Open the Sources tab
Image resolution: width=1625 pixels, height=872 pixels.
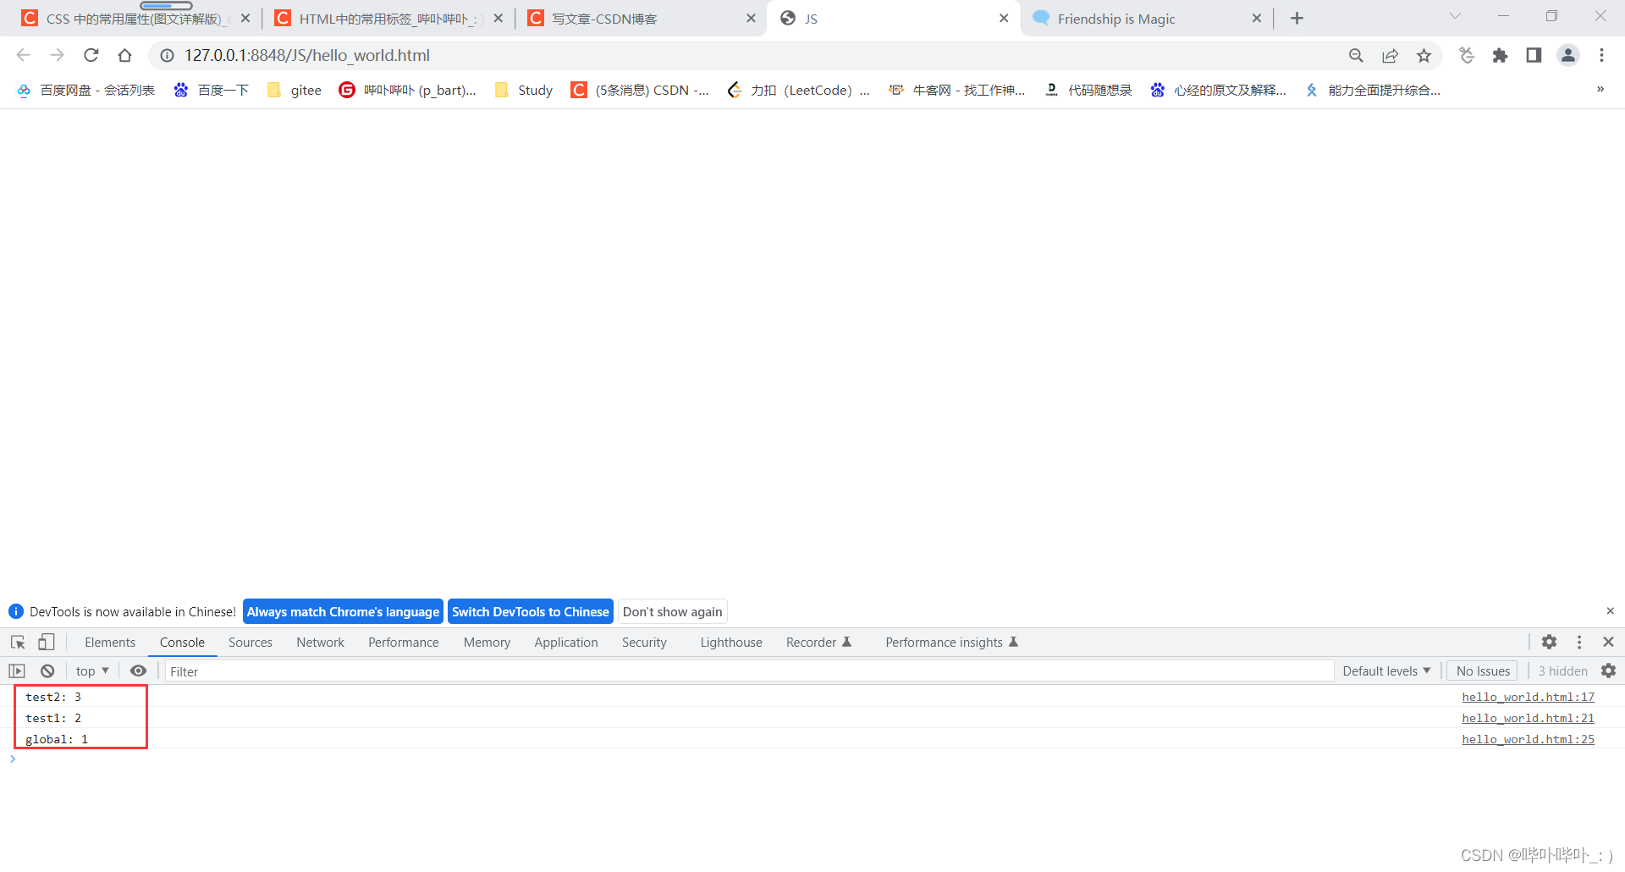[x=251, y=642]
